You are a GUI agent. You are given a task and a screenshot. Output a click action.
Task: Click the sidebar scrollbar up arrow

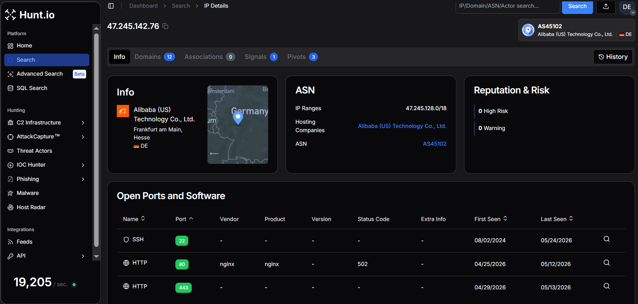(x=97, y=28)
